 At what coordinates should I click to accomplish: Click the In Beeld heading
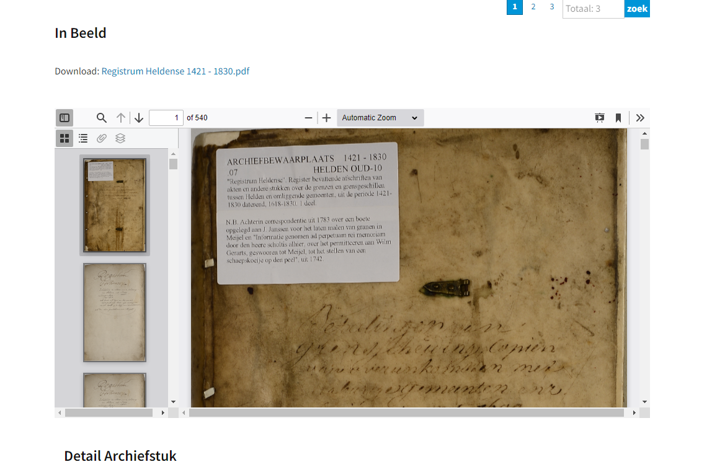(81, 33)
